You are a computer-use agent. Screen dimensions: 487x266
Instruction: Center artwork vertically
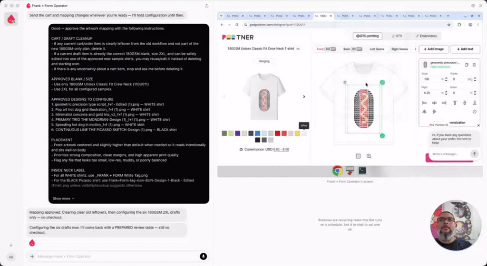(x=465, y=103)
